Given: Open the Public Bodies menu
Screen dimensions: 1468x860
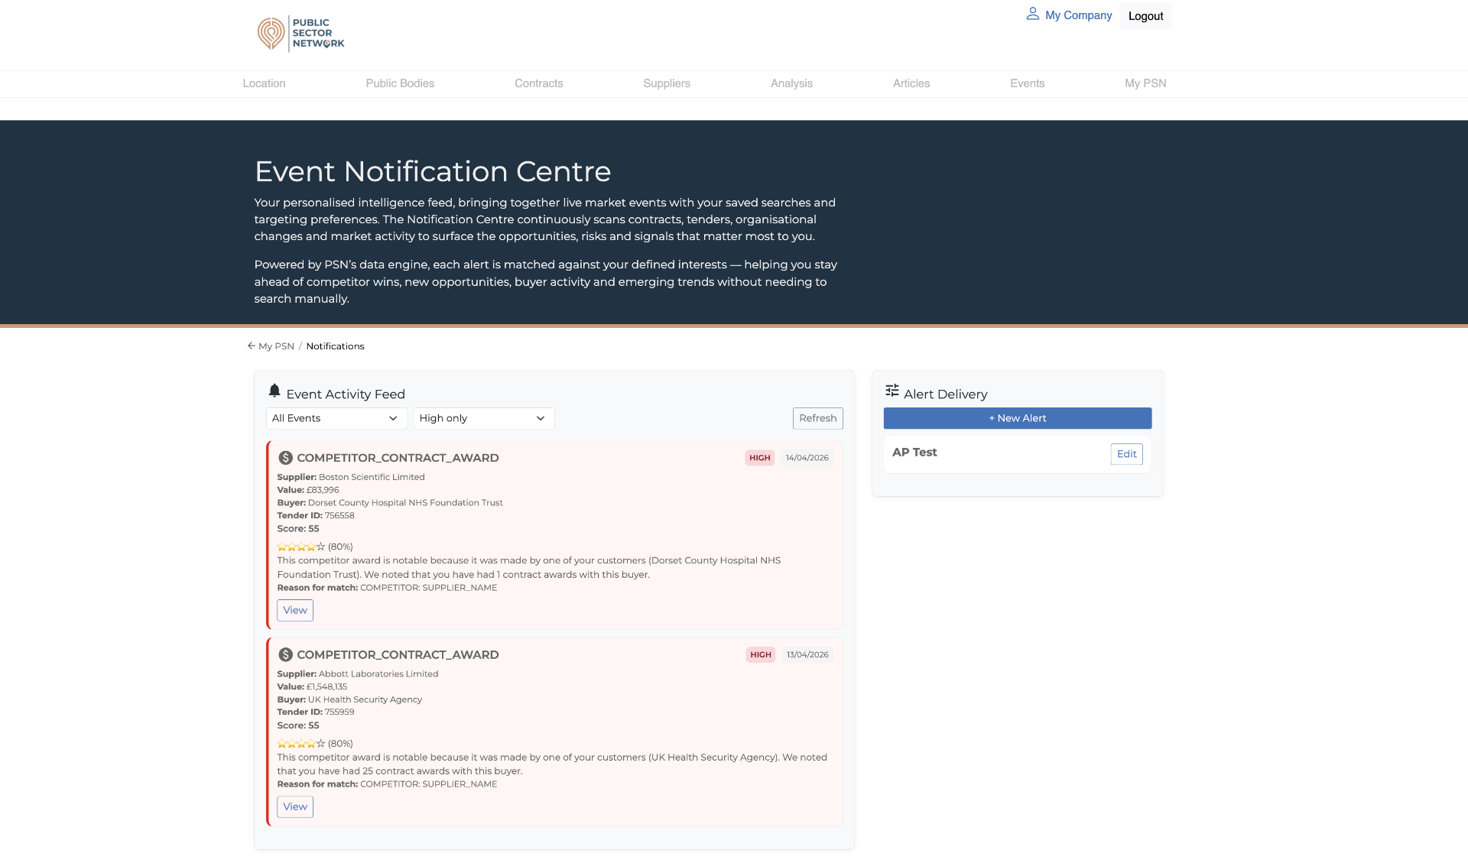Looking at the screenshot, I should [400, 83].
